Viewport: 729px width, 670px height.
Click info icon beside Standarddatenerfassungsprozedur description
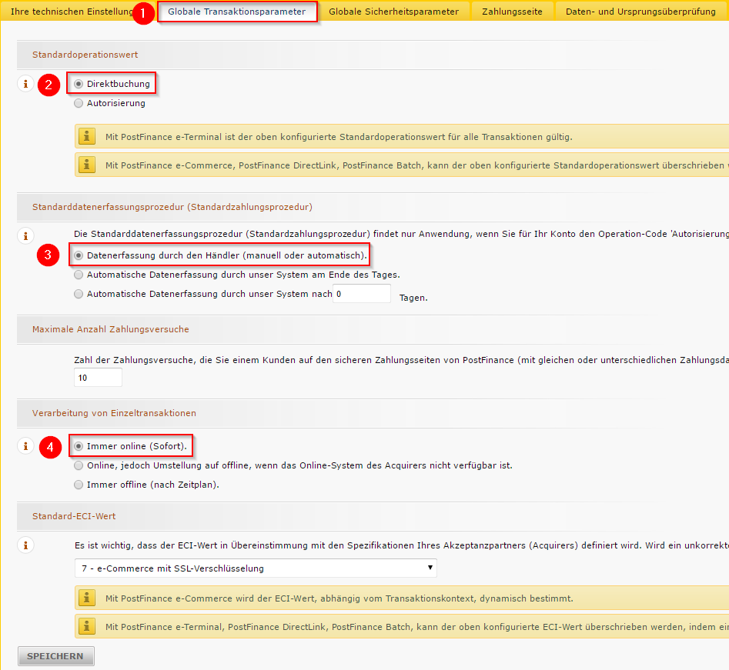[x=25, y=236]
